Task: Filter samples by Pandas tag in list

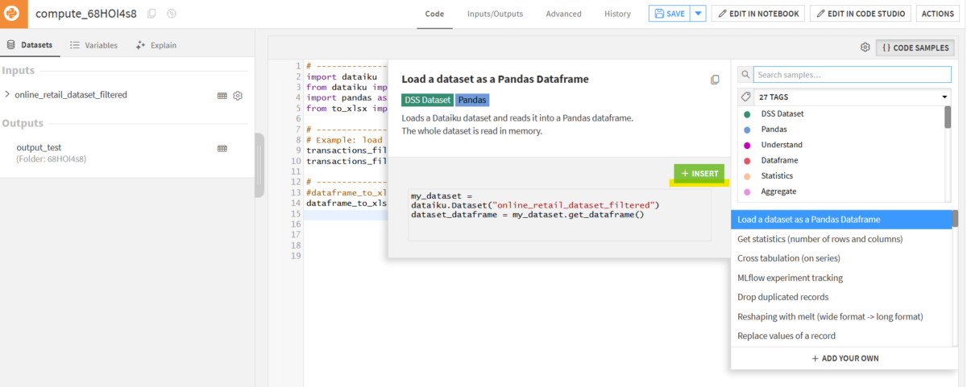Action: 774,129
